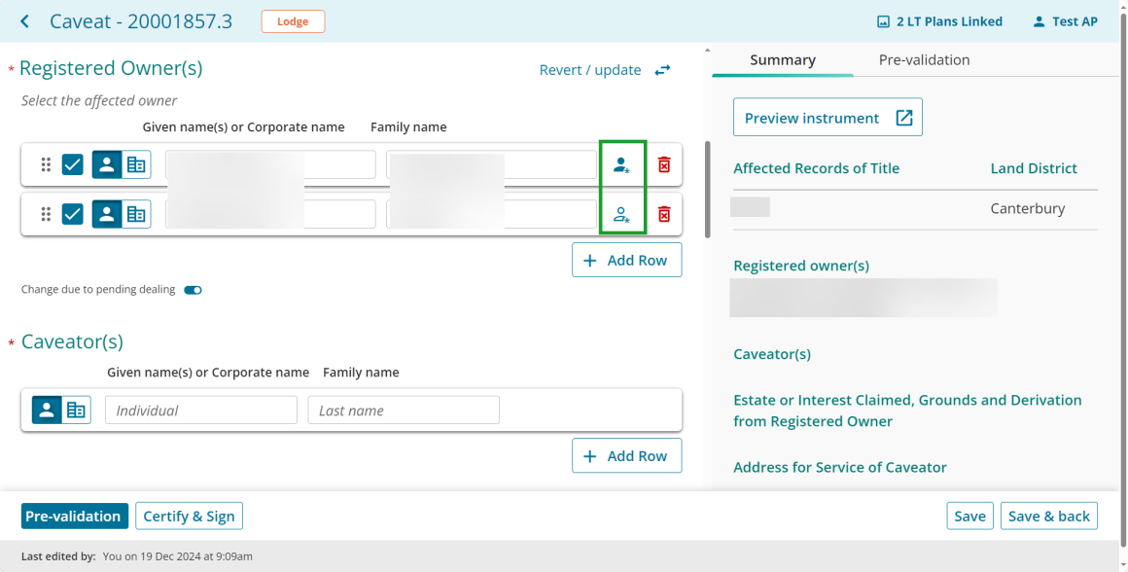Open Preview instrument in new window
Viewport: 1128px width, 572px height.
(x=828, y=118)
